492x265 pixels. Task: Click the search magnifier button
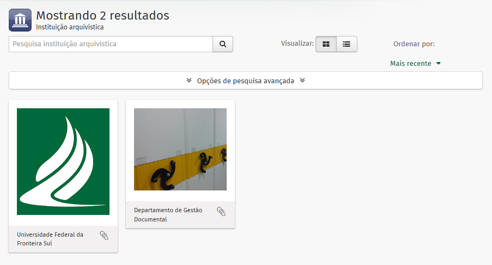click(223, 44)
